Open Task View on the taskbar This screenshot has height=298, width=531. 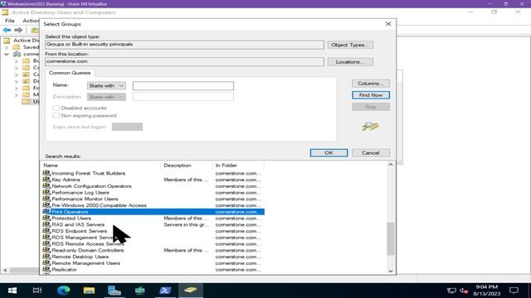[37, 291]
